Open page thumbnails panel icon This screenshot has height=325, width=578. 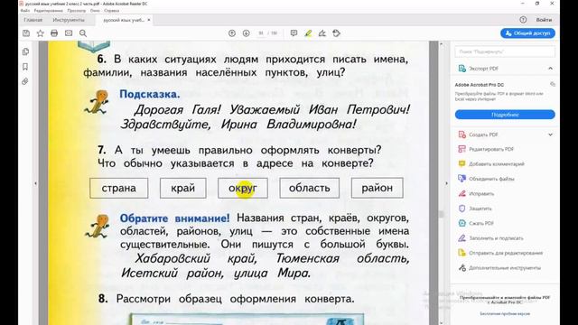click(x=25, y=51)
